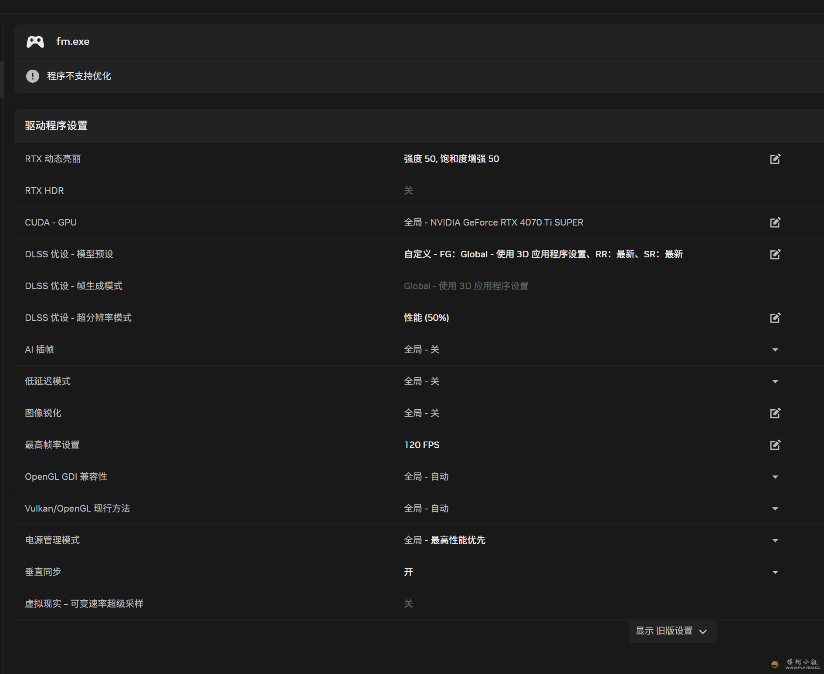Select the fm.exe program title

73,42
